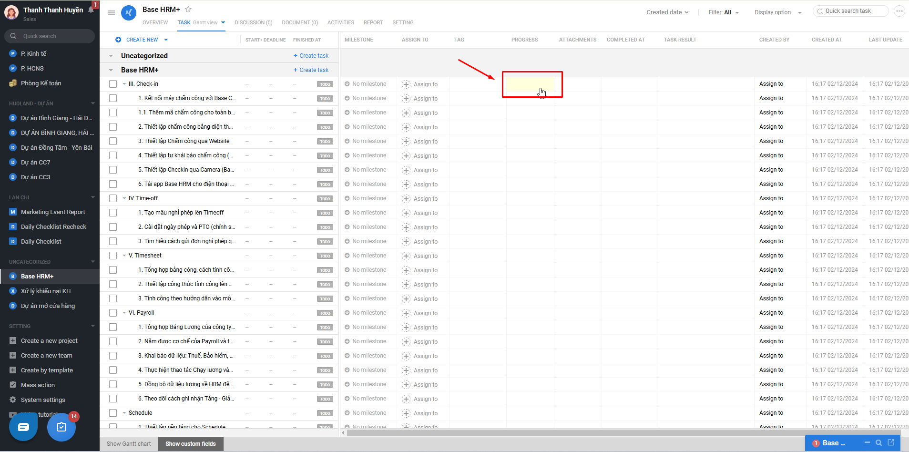Collapse the V. Timesheet group
The height and width of the screenshot is (452, 909).
(124, 256)
